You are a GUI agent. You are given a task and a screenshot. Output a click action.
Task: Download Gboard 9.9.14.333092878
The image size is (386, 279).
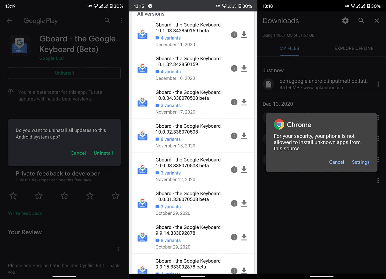pyautogui.click(x=244, y=237)
